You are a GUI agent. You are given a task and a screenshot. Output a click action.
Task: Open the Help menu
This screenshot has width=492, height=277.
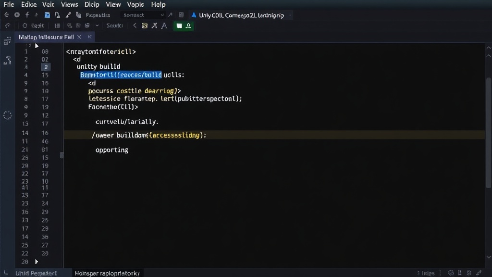click(158, 4)
